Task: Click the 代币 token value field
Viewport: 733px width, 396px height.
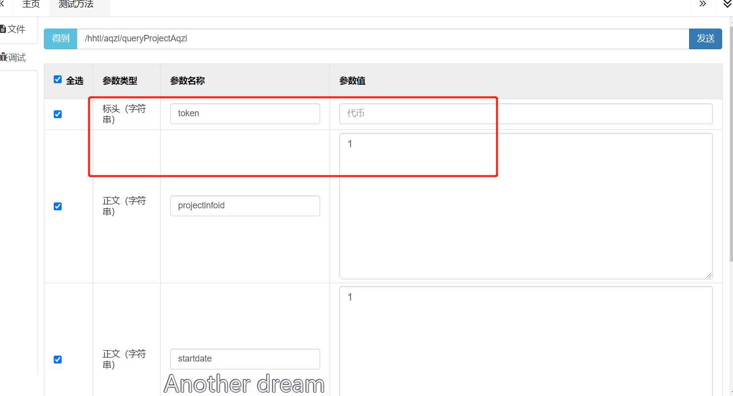Action: (526, 113)
